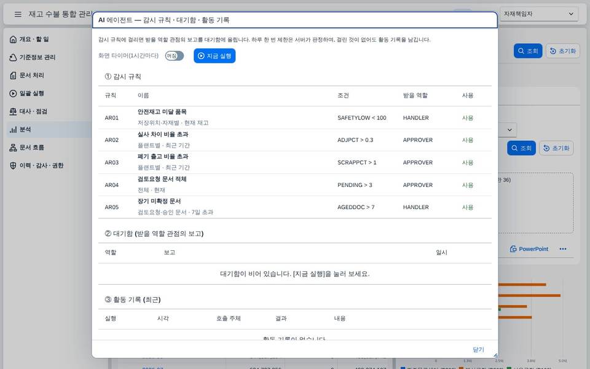
Task: Click the 기준정보 관리 sidebar icon
Action: [13, 57]
